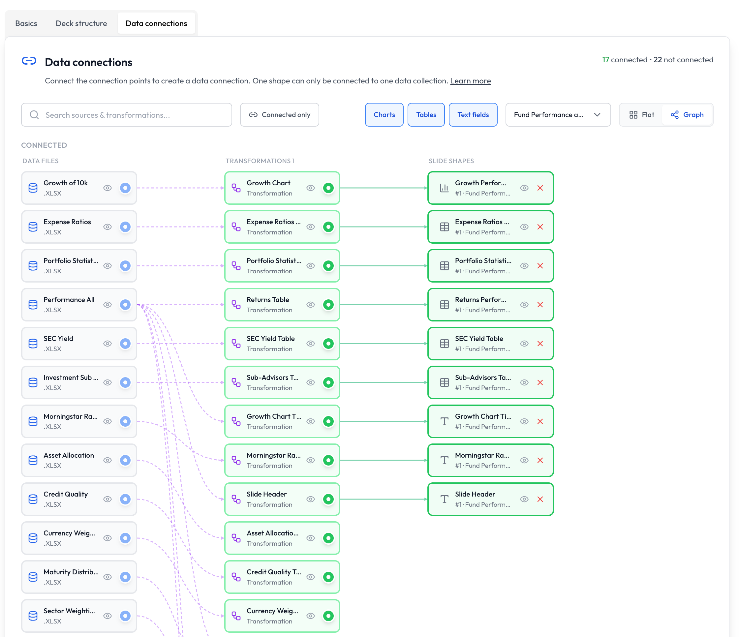Select the Portfolio Statistics transformation card
Viewport: 740px width, 637px height.
click(x=282, y=266)
